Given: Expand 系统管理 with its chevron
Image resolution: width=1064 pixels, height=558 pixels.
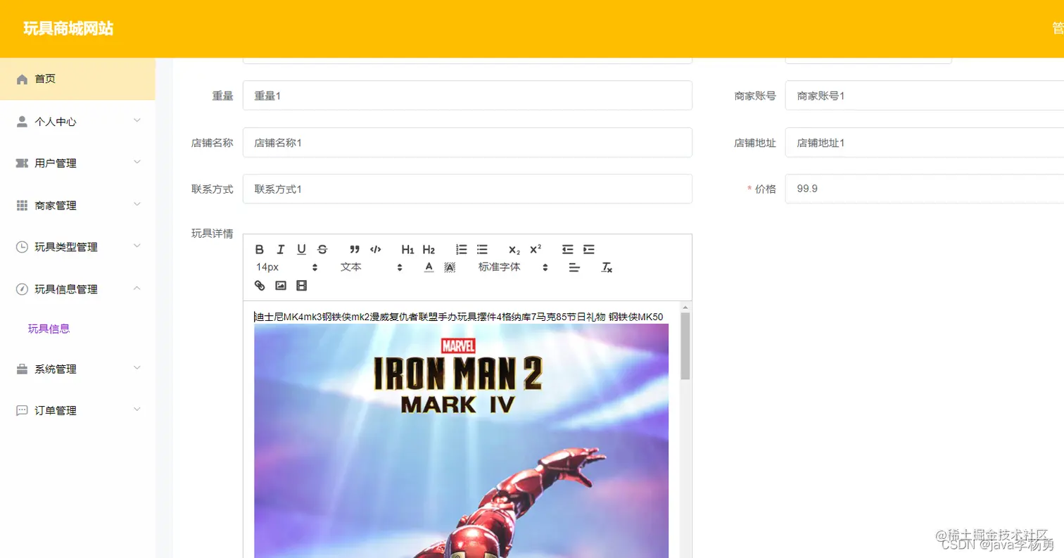Looking at the screenshot, I should point(137,367).
